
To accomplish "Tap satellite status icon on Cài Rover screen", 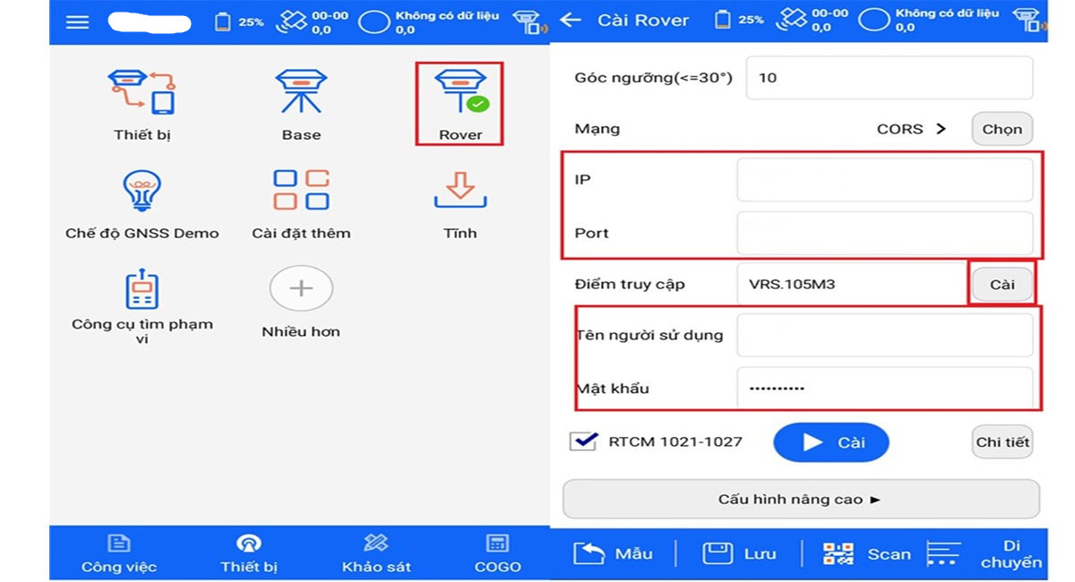I will click(791, 20).
